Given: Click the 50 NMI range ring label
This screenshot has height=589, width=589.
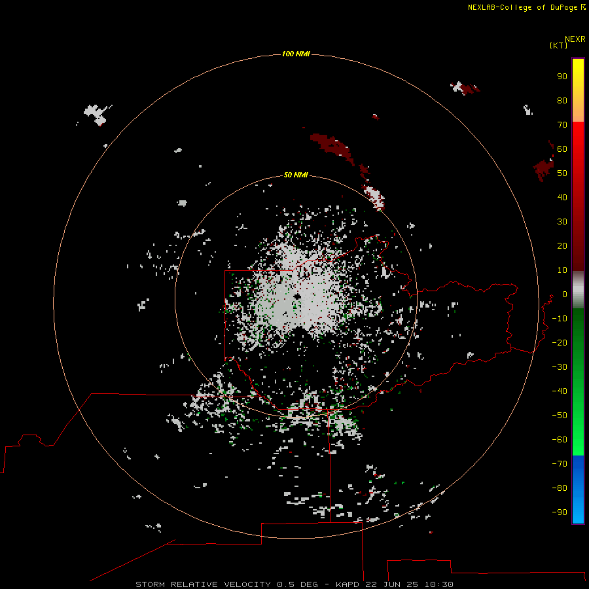Looking at the screenshot, I should (296, 175).
